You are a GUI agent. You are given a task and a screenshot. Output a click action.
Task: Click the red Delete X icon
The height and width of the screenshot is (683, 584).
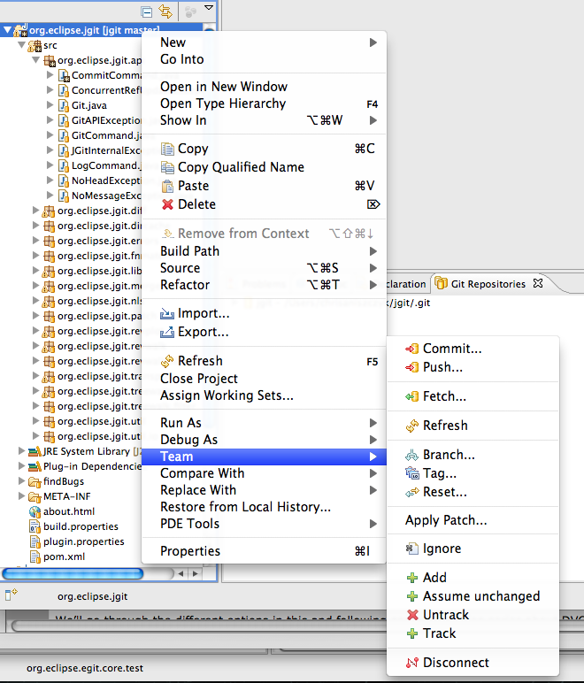click(167, 204)
